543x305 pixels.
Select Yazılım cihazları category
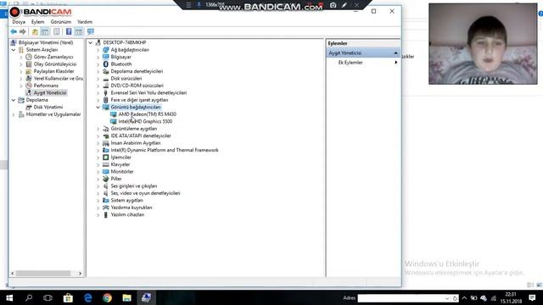point(127,214)
